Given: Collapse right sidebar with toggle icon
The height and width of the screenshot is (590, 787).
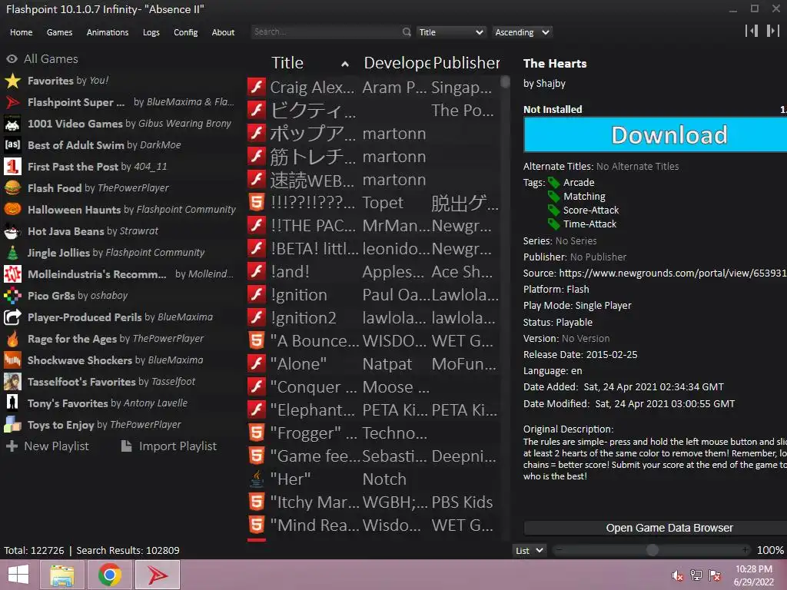Looking at the screenshot, I should [773, 31].
